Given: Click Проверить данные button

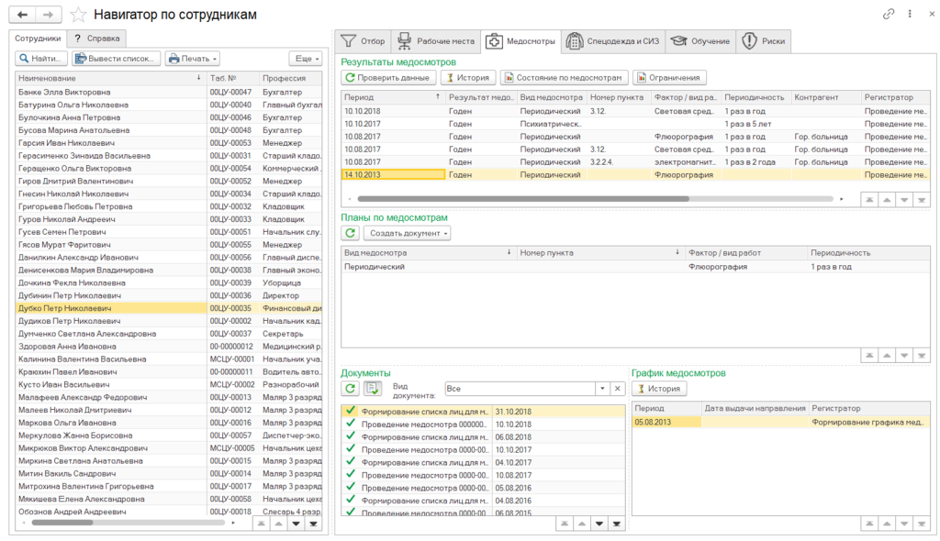Looking at the screenshot, I should click(388, 78).
